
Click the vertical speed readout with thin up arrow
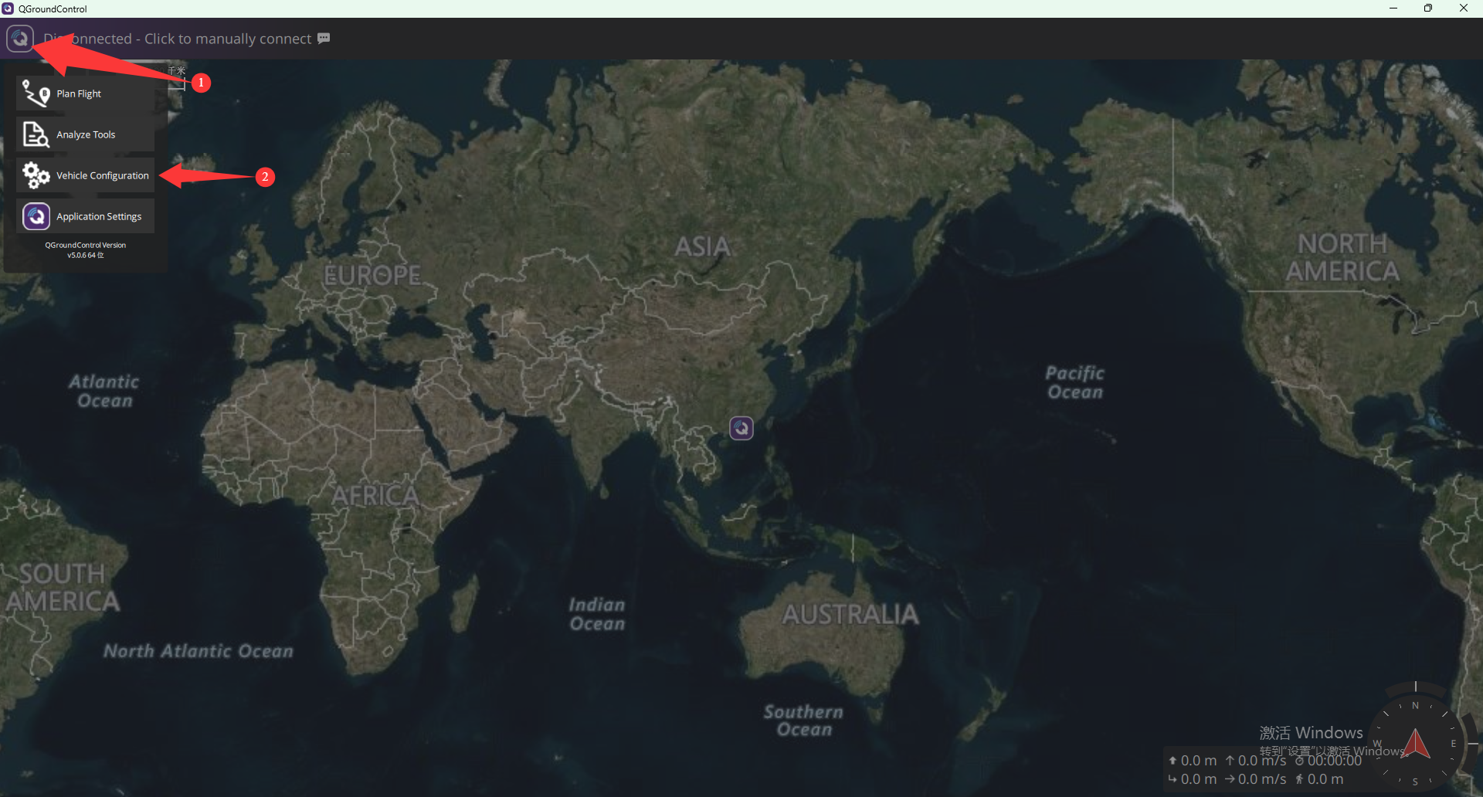1255,761
